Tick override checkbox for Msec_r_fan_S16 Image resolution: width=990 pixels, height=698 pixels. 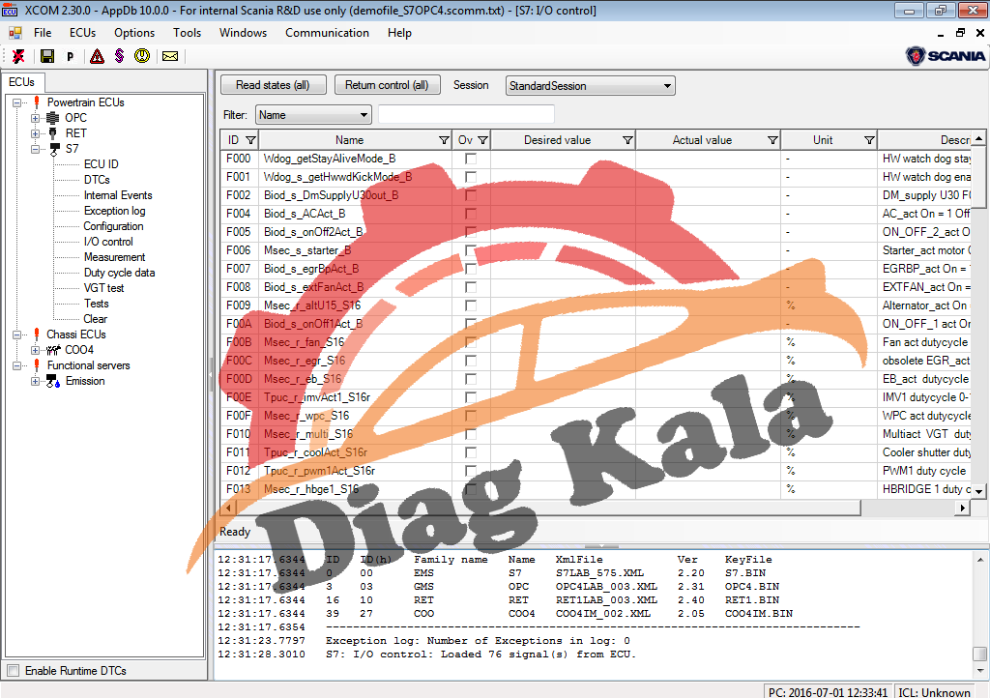(x=471, y=342)
